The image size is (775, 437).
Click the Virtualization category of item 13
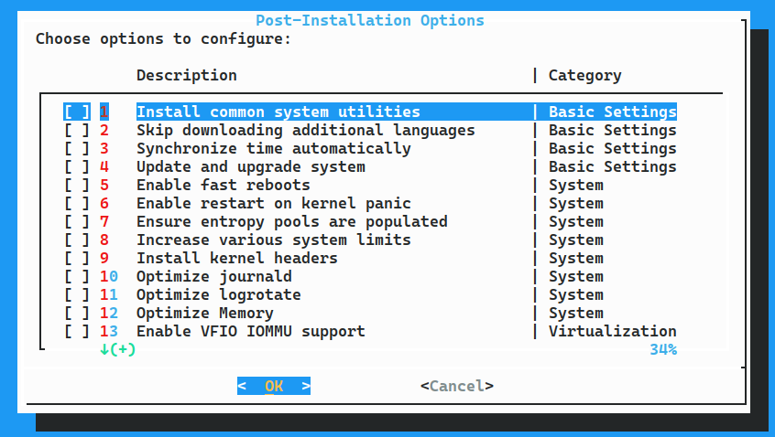tap(613, 331)
